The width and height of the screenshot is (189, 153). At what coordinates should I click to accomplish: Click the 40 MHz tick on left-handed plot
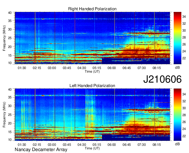click(x=10, y=89)
